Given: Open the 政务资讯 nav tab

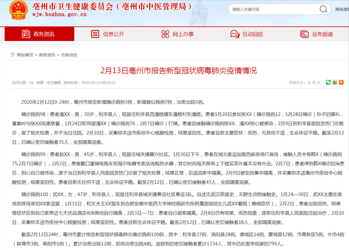Looking at the screenshot, I should 39,34.
